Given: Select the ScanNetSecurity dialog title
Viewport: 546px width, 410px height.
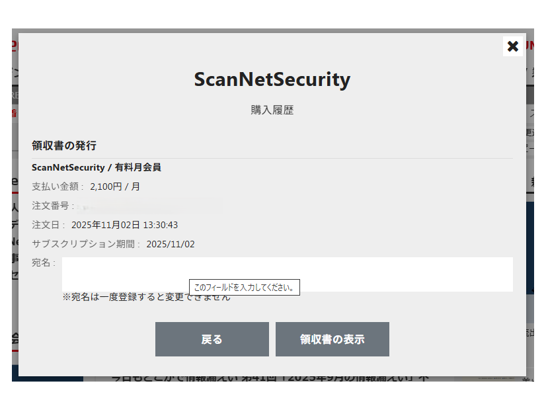Looking at the screenshot, I should point(272,79).
